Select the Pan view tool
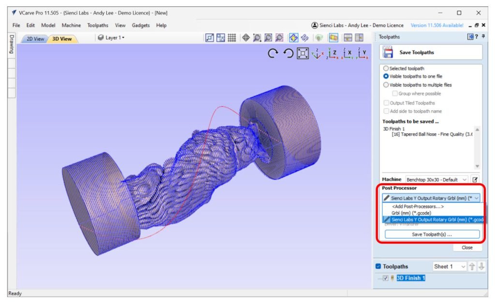 click(245, 38)
